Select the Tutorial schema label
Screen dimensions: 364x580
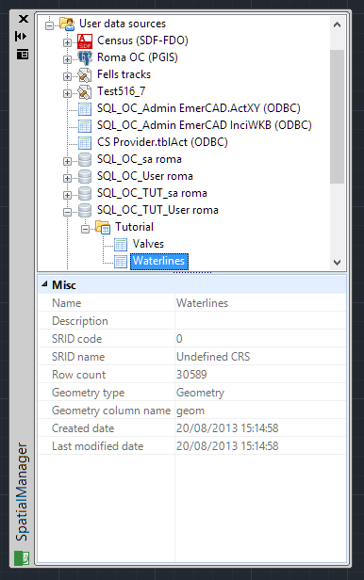pos(134,227)
